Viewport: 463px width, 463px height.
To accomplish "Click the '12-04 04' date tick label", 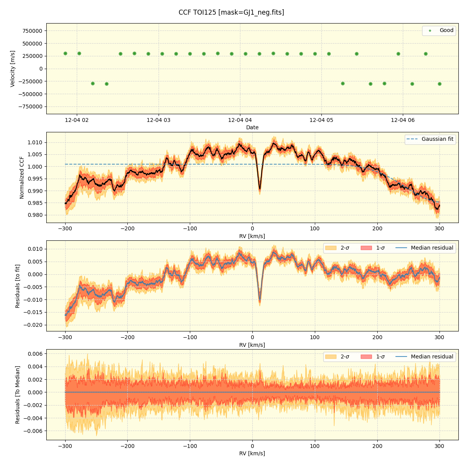I will point(240,120).
